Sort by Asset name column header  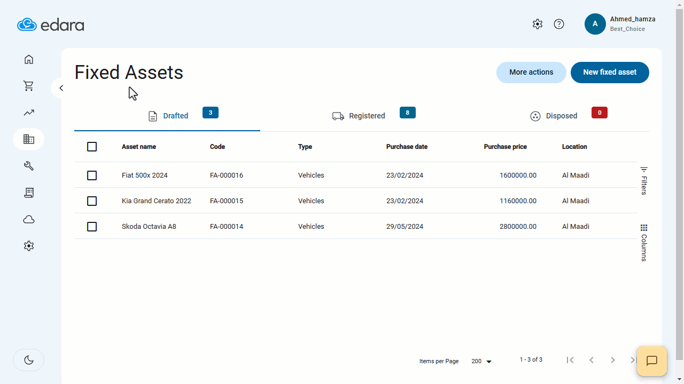[x=139, y=147]
